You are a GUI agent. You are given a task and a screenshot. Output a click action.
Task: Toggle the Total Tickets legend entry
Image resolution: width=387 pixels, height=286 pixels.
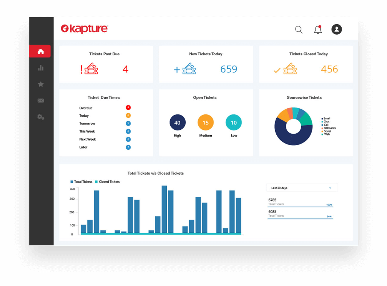81,182
